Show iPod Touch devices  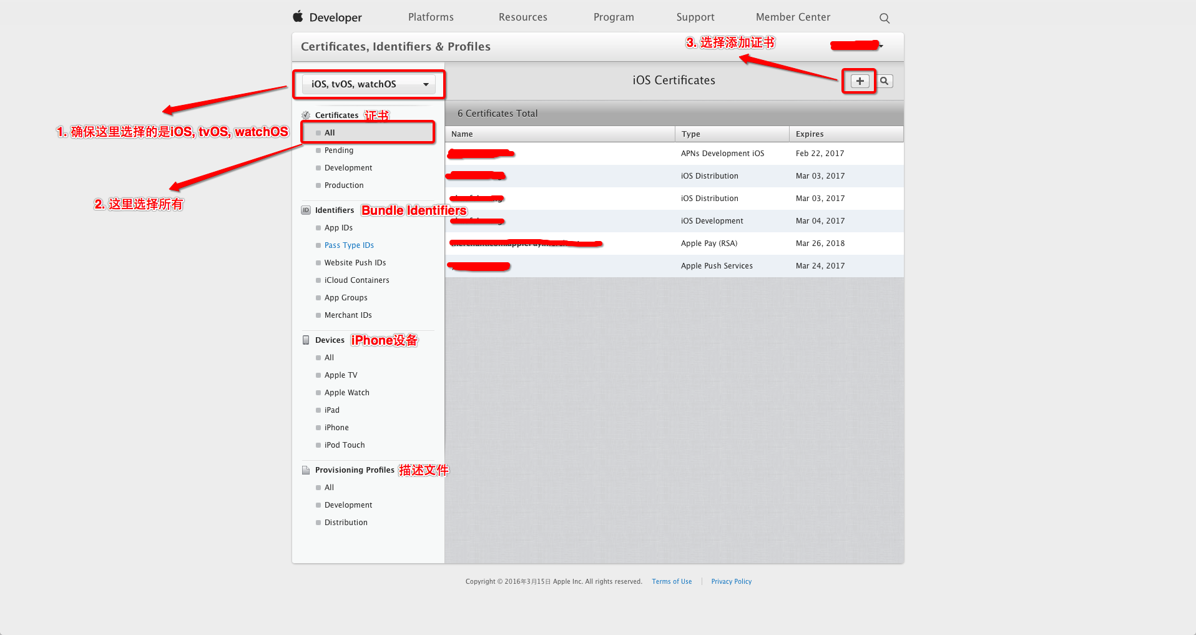345,445
